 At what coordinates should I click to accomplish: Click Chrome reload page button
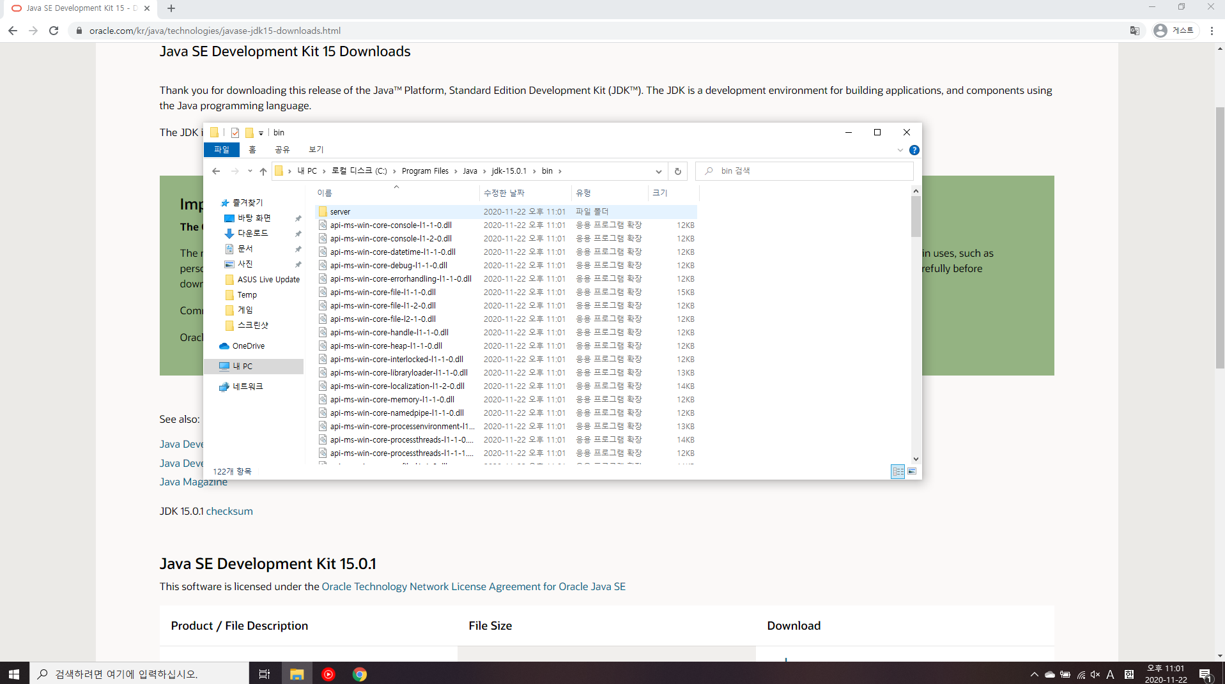(54, 31)
